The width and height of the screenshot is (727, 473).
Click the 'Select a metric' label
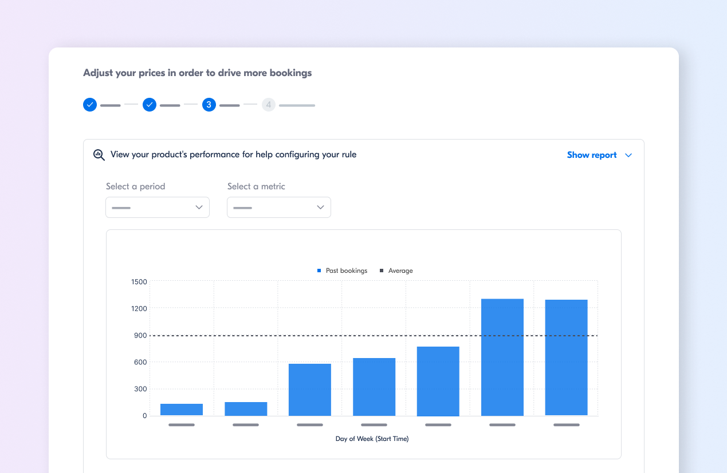pyautogui.click(x=256, y=186)
